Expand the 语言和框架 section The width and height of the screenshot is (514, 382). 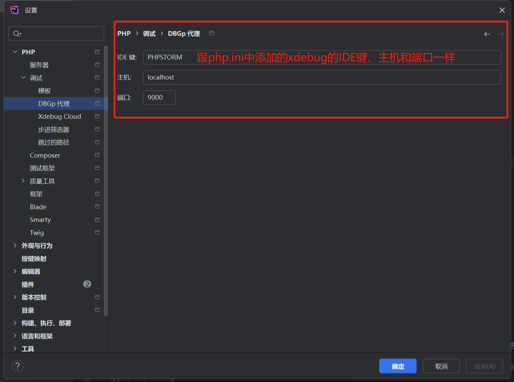pyautogui.click(x=15, y=336)
